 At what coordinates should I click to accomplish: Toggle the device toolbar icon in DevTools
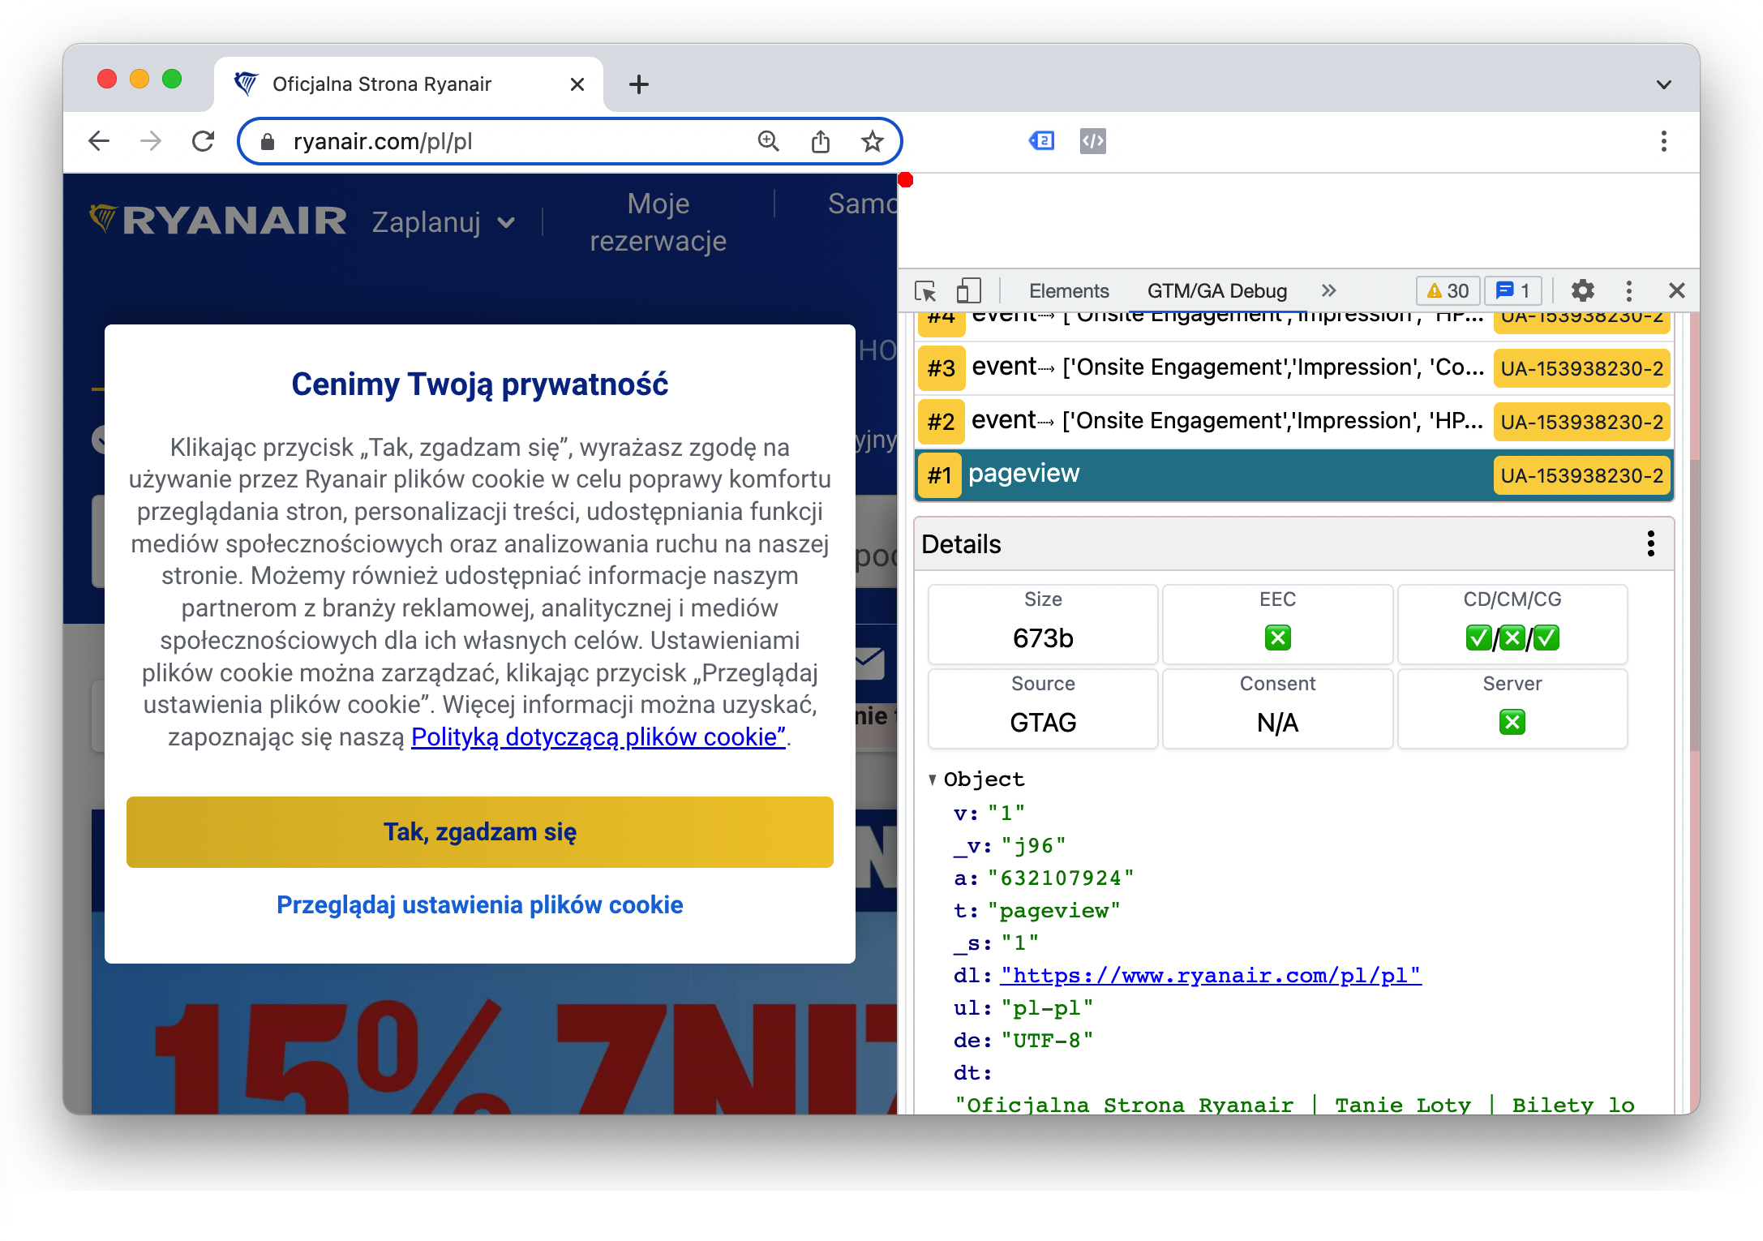coord(968,290)
